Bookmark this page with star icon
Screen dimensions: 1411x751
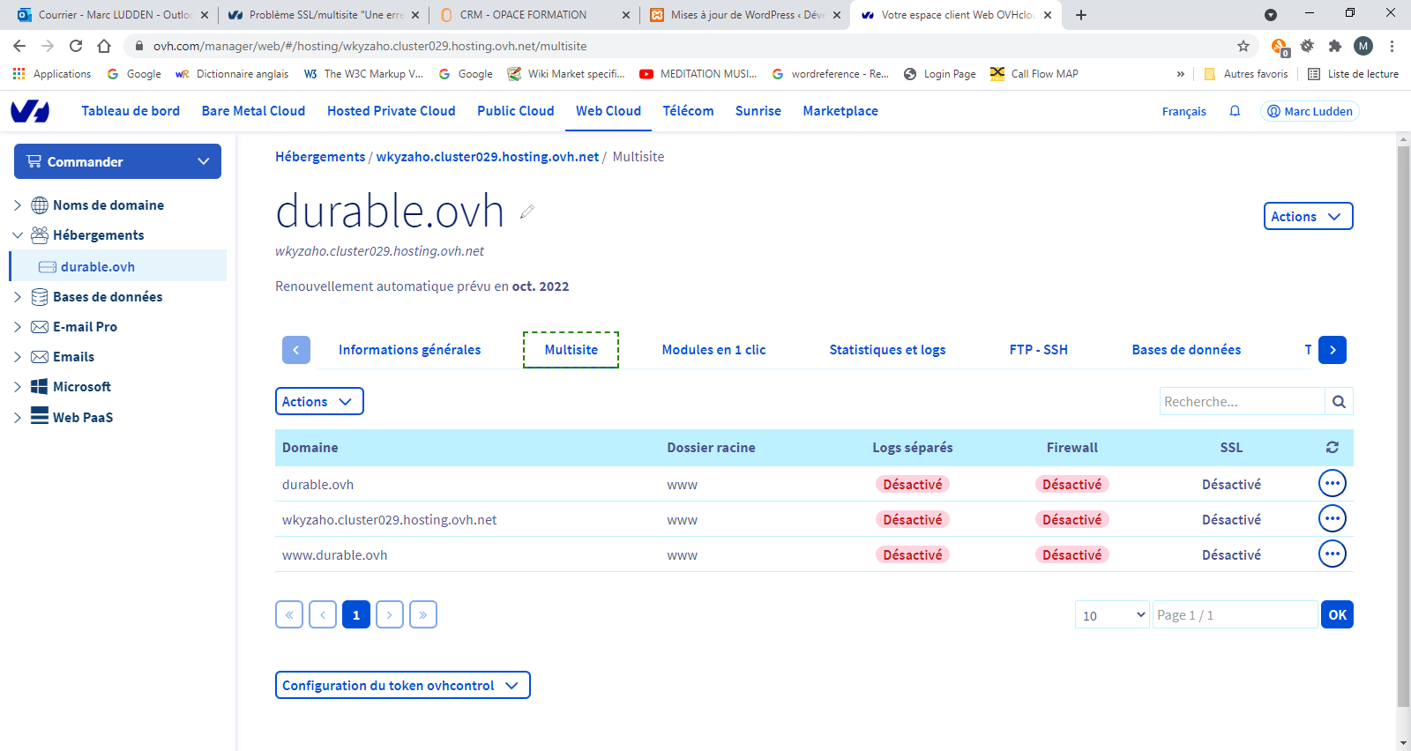(1243, 46)
